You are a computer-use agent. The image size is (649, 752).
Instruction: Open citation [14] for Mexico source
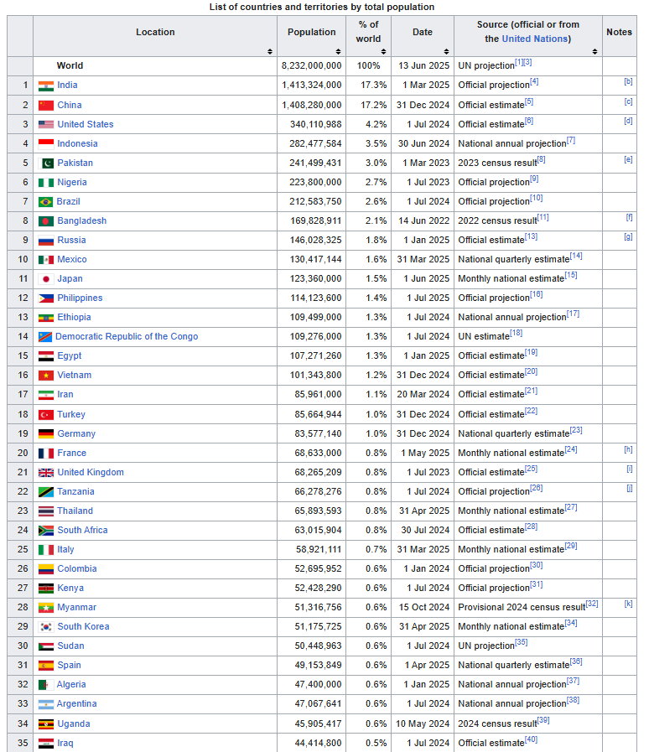[x=576, y=256]
